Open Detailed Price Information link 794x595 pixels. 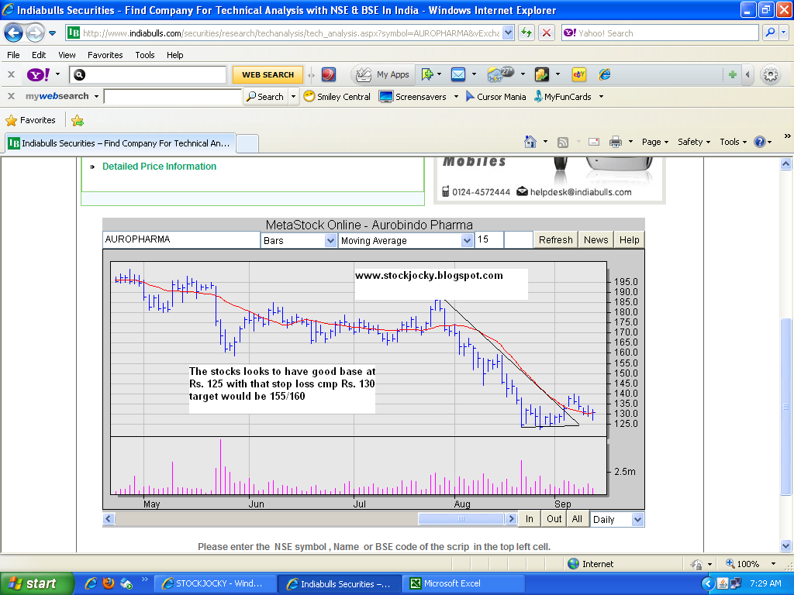click(159, 167)
